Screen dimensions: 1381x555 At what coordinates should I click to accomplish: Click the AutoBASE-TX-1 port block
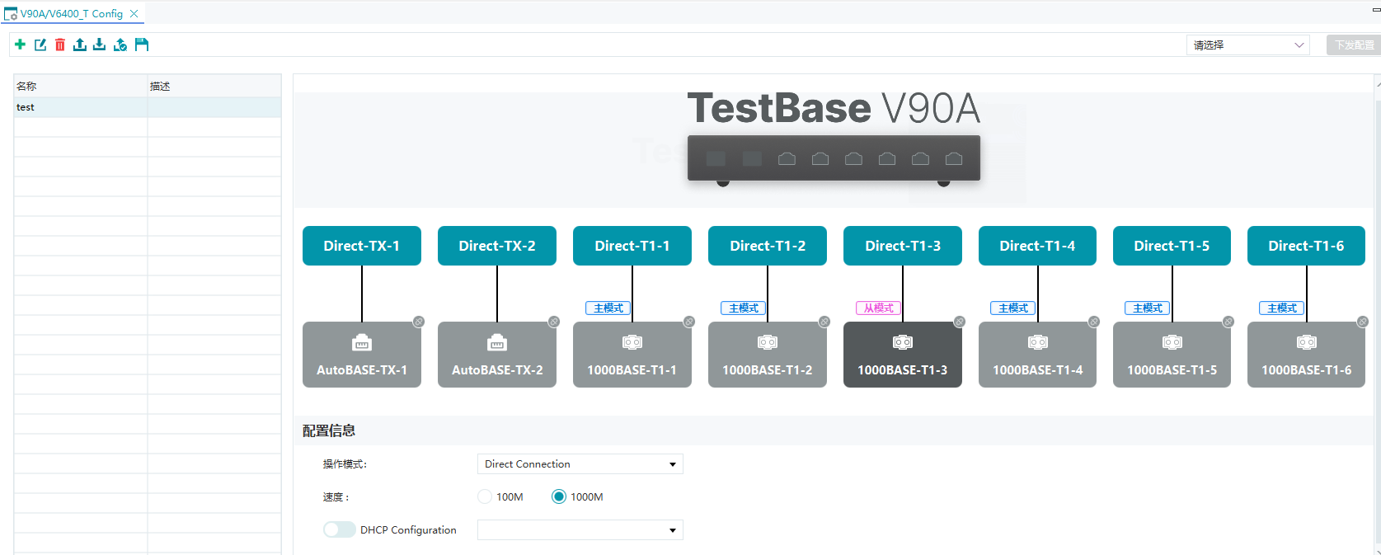(362, 355)
